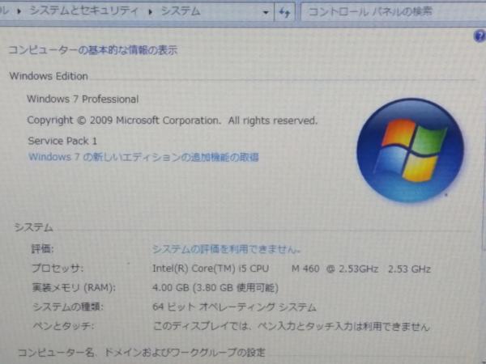This screenshot has width=486, height=364.
Task: Click the プロセッサ label
Action: (x=58, y=268)
